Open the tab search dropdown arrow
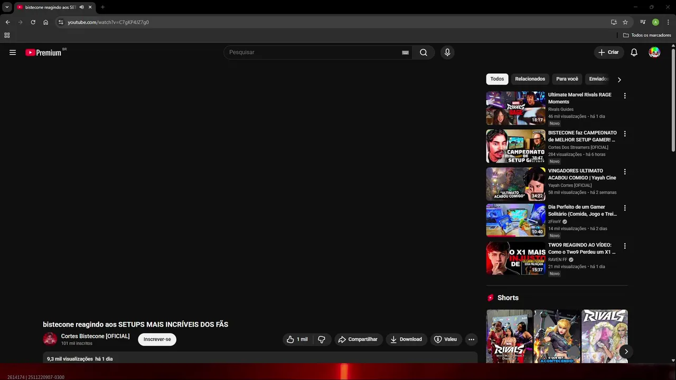Image resolution: width=676 pixels, height=380 pixels. coord(7,7)
